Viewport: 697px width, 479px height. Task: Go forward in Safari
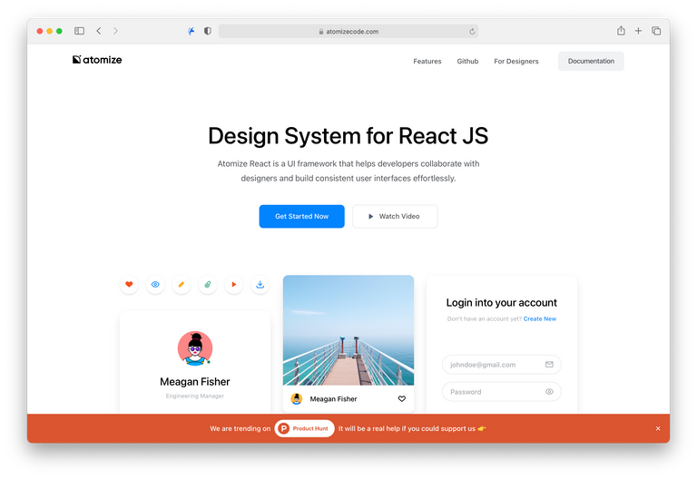point(115,31)
